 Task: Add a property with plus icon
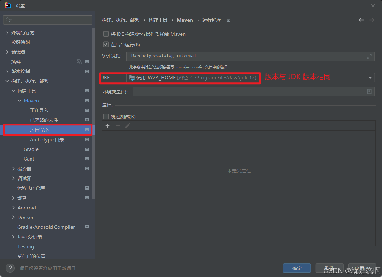107,126
